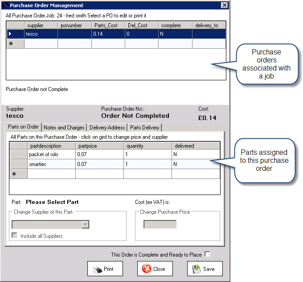Click the 0.07 price for packet of rolo

(99, 154)
